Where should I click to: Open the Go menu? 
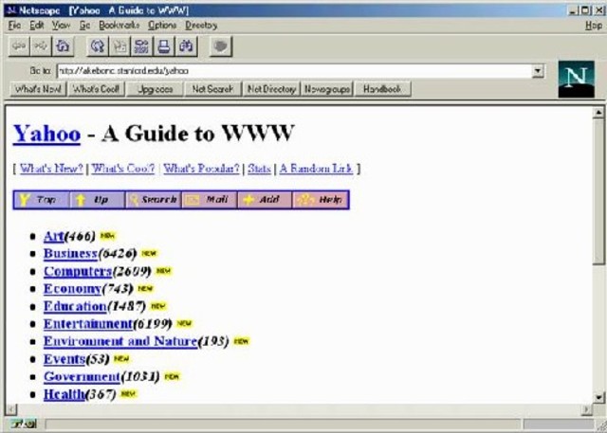[84, 26]
